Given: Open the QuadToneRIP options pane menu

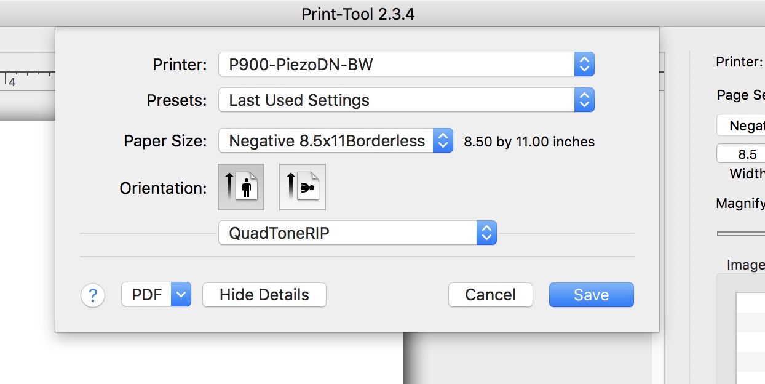Looking at the screenshot, I should coord(357,233).
